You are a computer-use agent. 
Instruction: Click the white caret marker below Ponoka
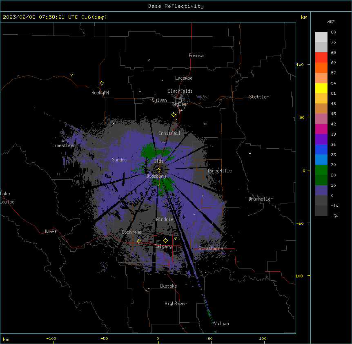point(149,60)
